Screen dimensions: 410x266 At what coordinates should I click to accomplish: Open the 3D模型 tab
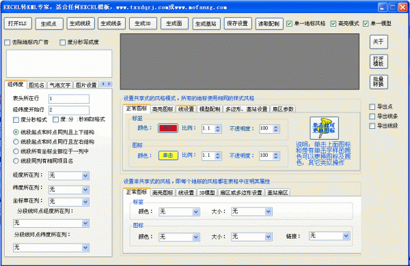pyautogui.click(x=207, y=192)
